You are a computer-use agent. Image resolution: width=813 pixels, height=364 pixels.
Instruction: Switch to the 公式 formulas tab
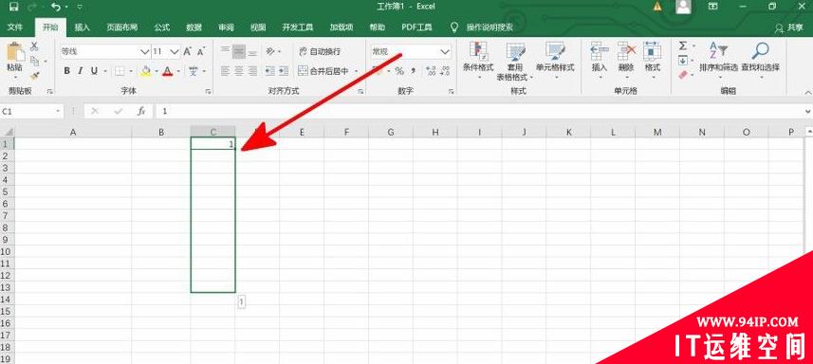coord(162,27)
